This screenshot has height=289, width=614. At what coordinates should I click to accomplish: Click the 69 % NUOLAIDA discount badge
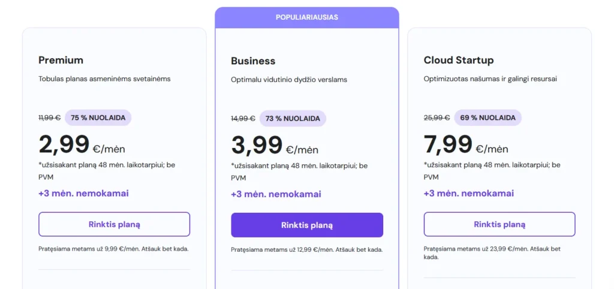click(x=487, y=118)
